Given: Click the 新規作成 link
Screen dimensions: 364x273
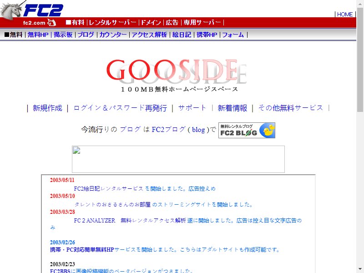Looking at the screenshot, I should 47,108.
